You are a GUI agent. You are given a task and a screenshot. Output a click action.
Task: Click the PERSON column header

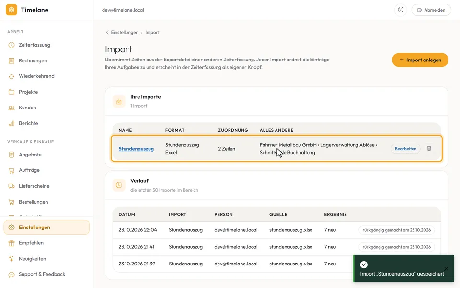224,214
